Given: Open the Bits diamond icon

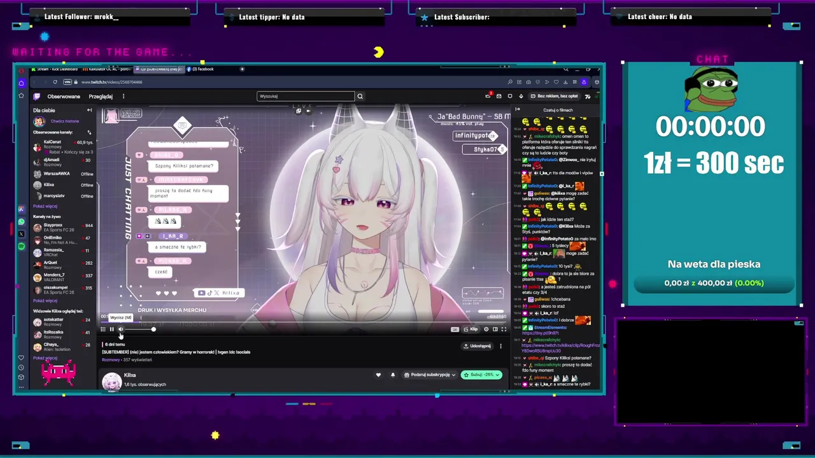Looking at the screenshot, I should [x=521, y=96].
